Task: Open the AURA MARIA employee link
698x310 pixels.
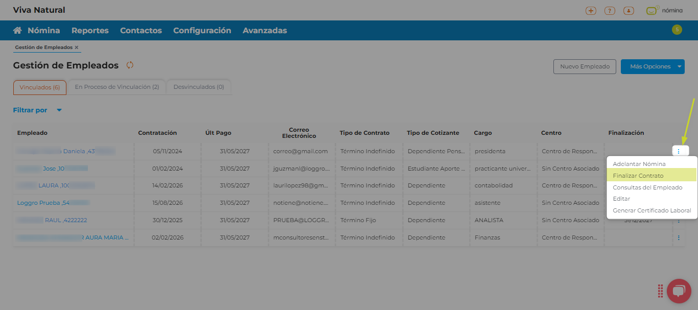Action: [73, 237]
